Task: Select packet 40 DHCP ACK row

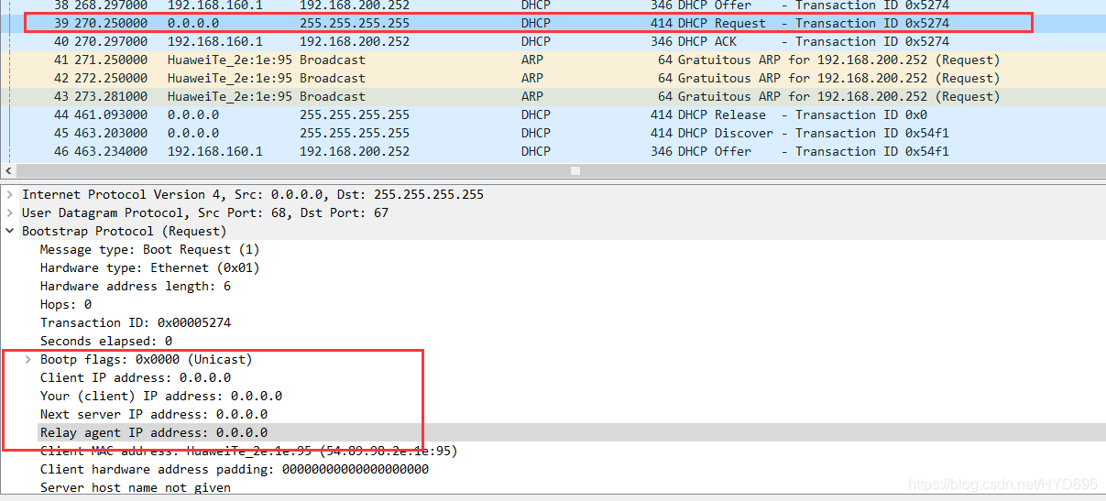Action: coord(553,41)
